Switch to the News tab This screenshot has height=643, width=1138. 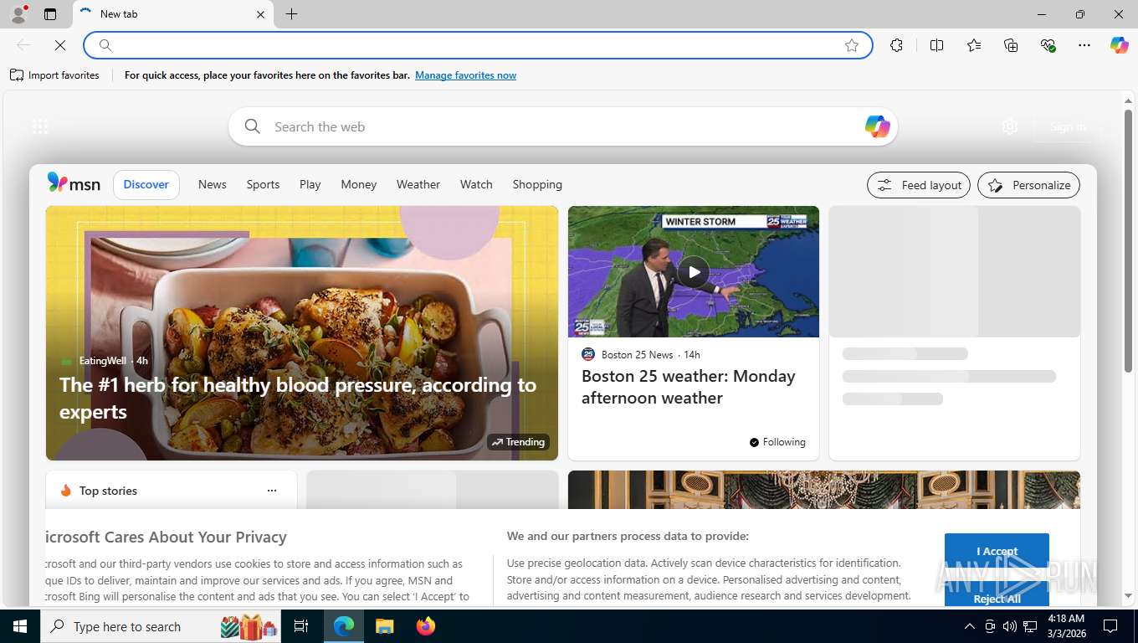213,184
